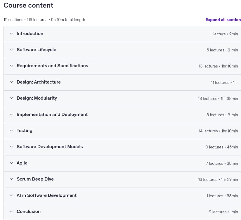Expand the Scrum Deep Dive chevron

pos(11,179)
